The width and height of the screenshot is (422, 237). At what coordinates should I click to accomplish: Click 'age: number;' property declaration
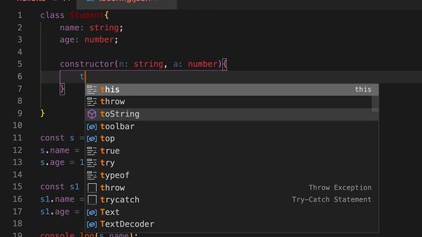[89, 39]
